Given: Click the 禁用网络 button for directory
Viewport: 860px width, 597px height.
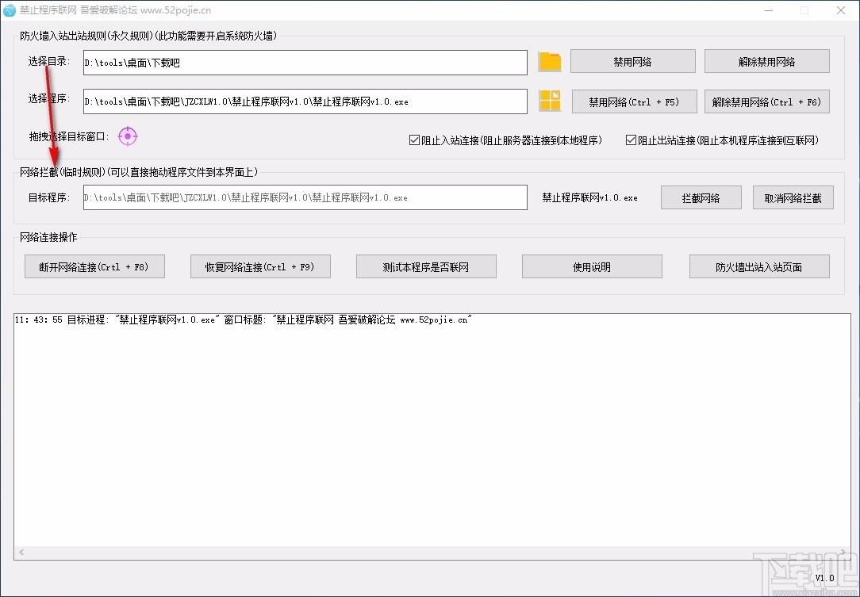Looking at the screenshot, I should click(x=633, y=61).
